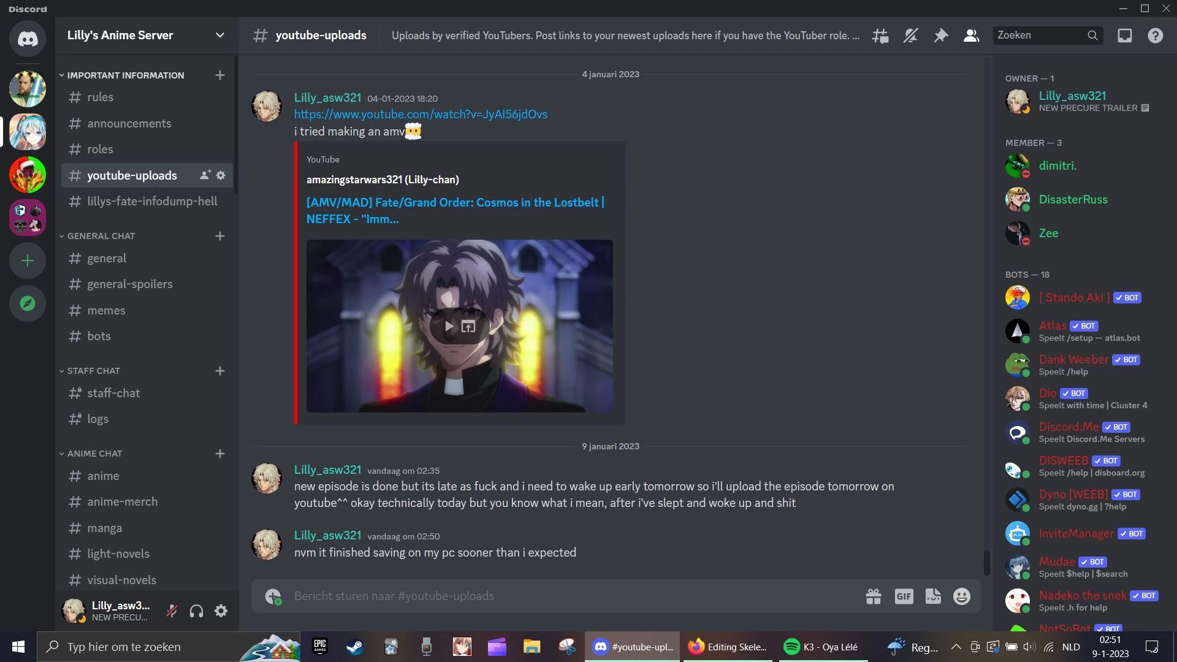Open the emoji picker smiley
This screenshot has height=662, width=1177.
coord(962,596)
